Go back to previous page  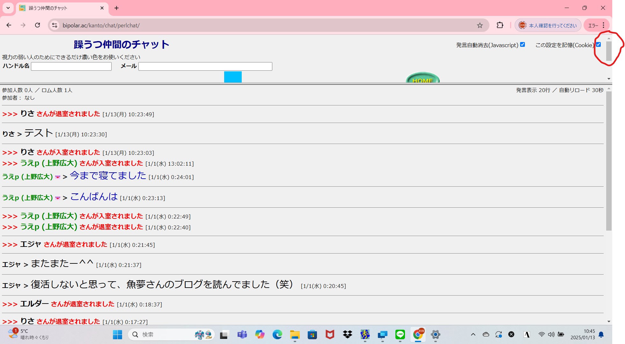[x=9, y=25]
